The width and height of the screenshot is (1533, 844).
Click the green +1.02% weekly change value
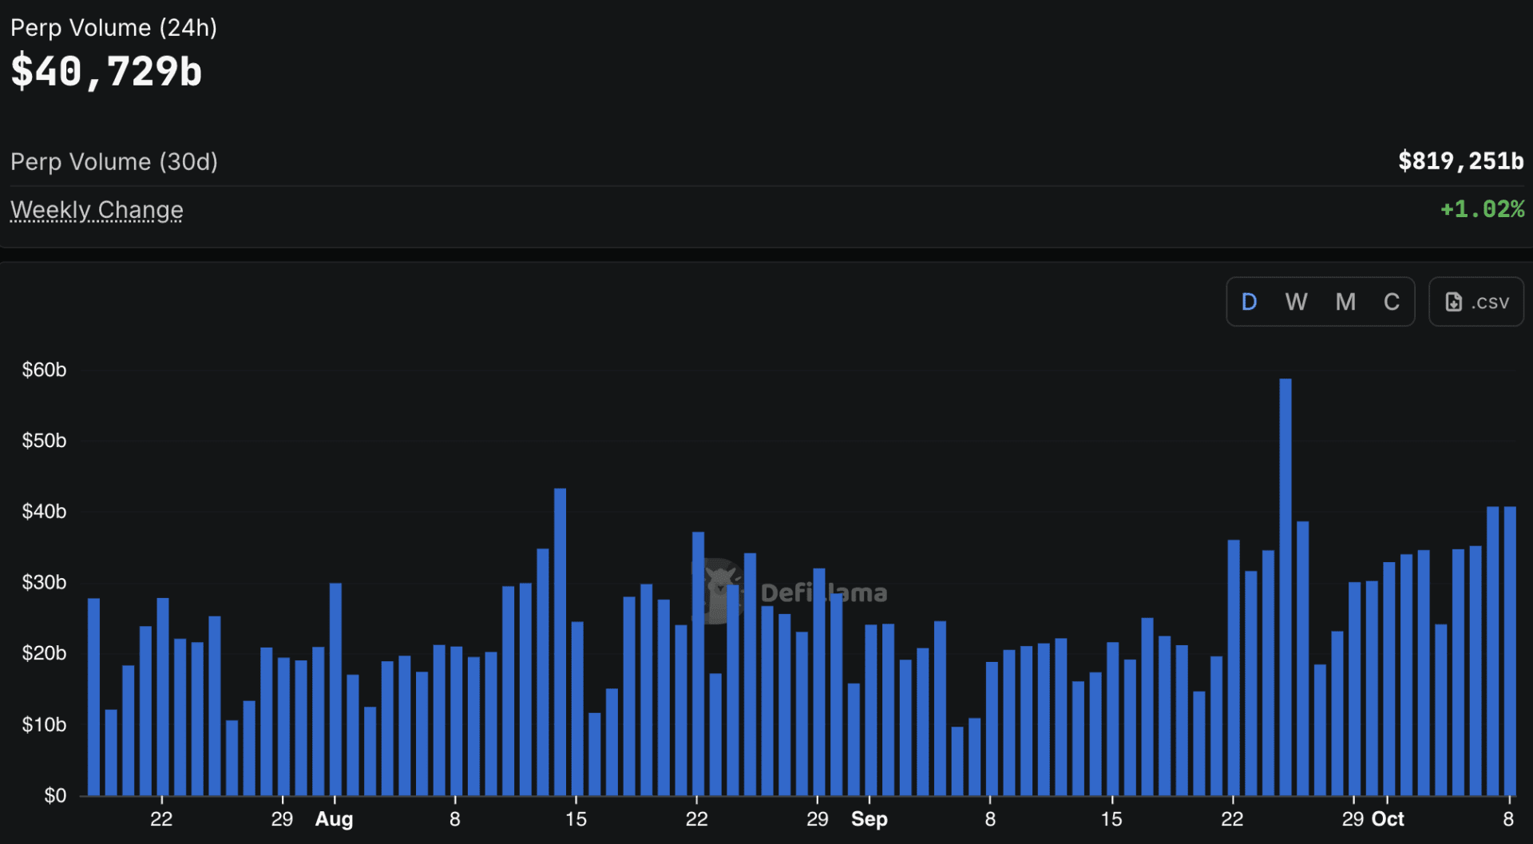coord(1482,210)
